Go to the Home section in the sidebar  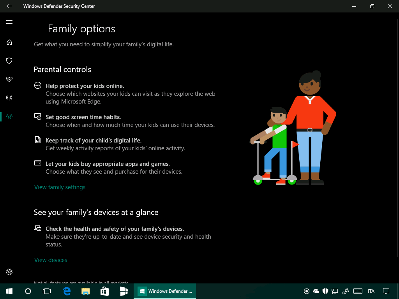click(x=9, y=42)
